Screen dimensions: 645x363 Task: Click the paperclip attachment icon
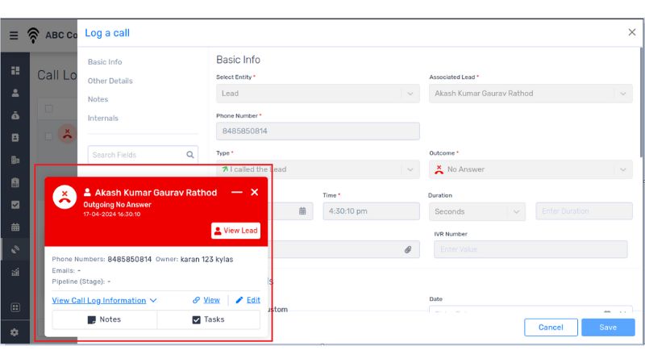pos(408,250)
